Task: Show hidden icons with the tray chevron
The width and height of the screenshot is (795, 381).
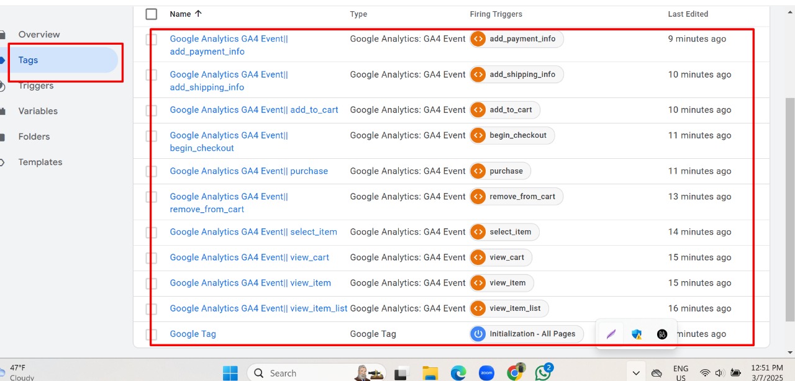Action: point(636,373)
